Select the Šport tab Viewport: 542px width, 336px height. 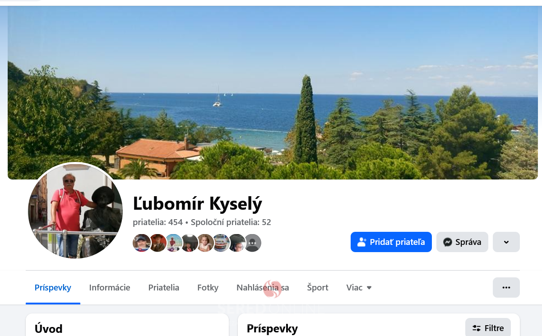pyautogui.click(x=318, y=287)
